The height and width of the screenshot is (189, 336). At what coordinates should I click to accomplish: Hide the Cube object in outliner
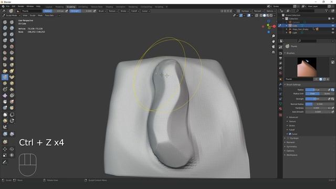click(x=333, y=26)
